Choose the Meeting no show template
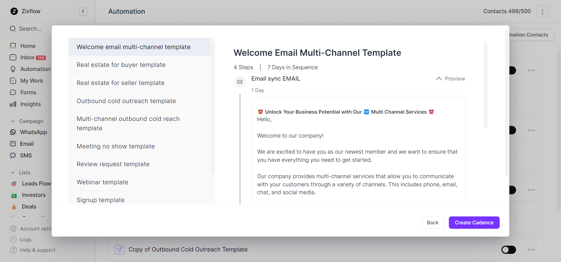The width and height of the screenshot is (561, 262). point(116,146)
